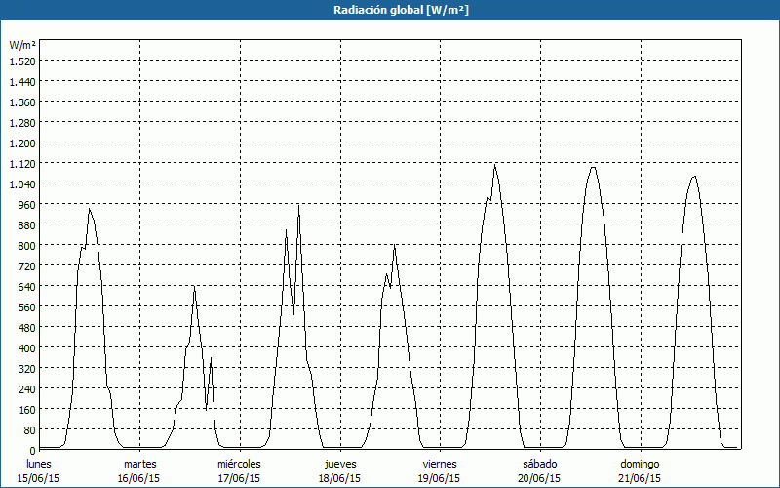Click the 960 y-axis label
Screen dimensions: 780x488
(27, 205)
